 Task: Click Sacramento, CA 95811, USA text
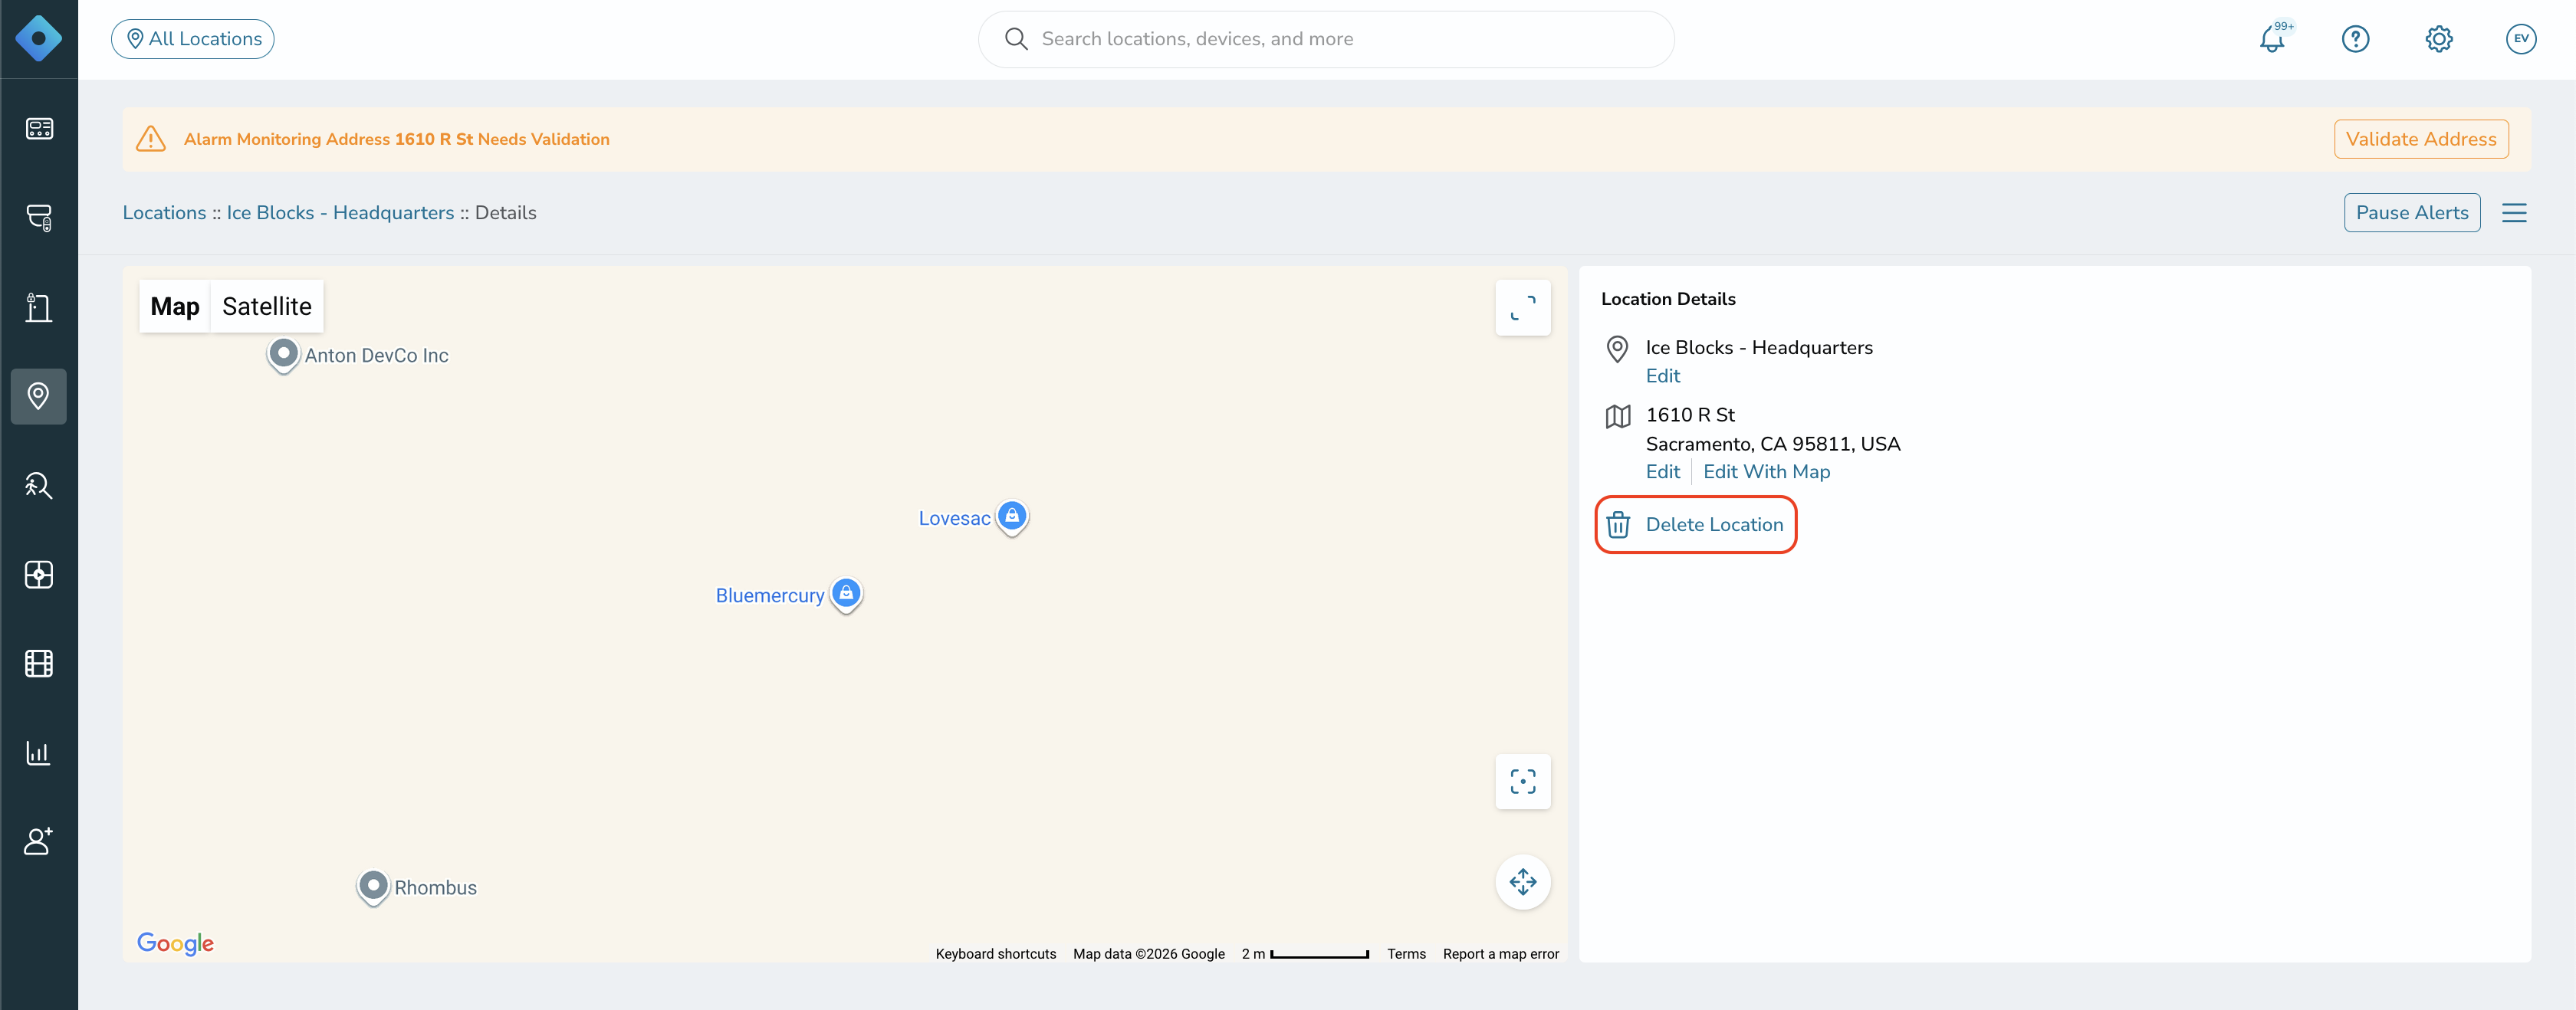1773,444
